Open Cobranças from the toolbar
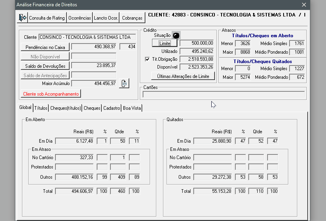 click(132, 18)
